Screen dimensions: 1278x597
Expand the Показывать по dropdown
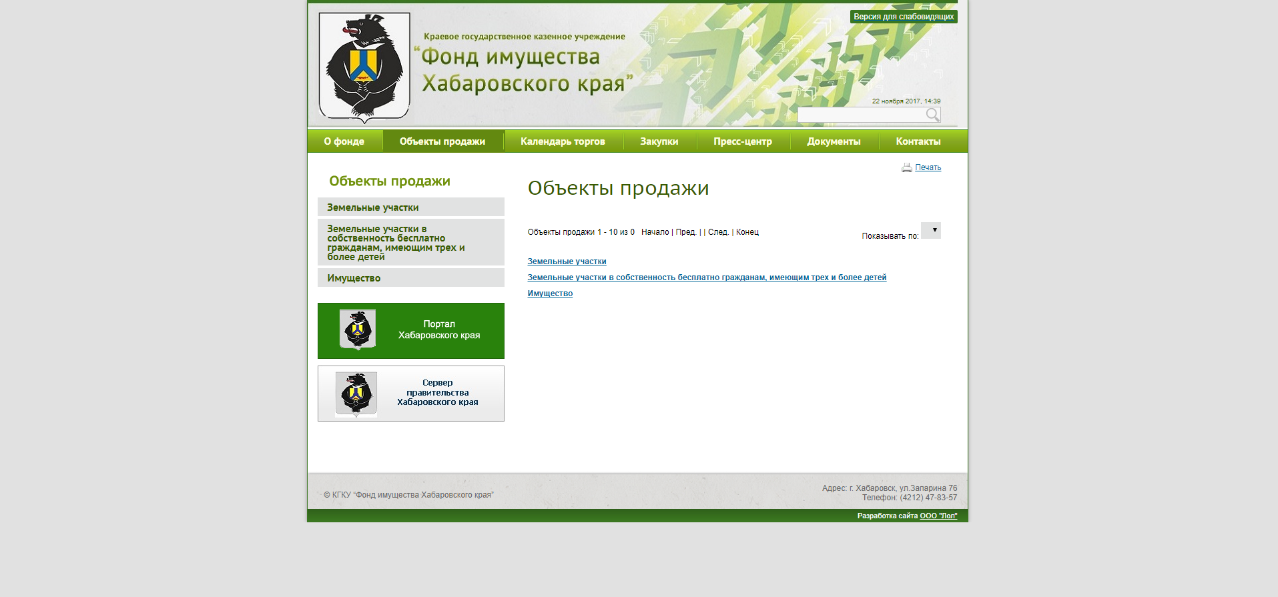931,231
